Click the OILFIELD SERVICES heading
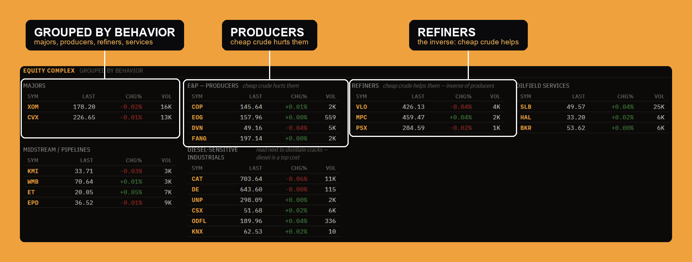This screenshot has height=262, width=692. (543, 86)
